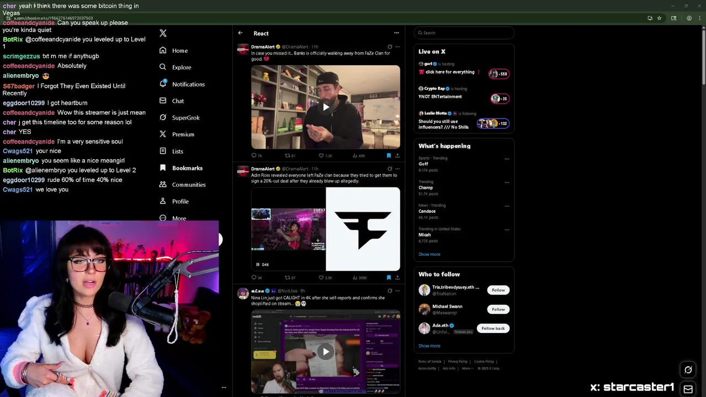Open Notifications in the sidebar

click(181, 84)
